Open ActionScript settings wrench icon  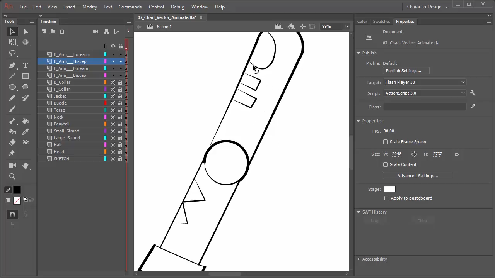[473, 93]
